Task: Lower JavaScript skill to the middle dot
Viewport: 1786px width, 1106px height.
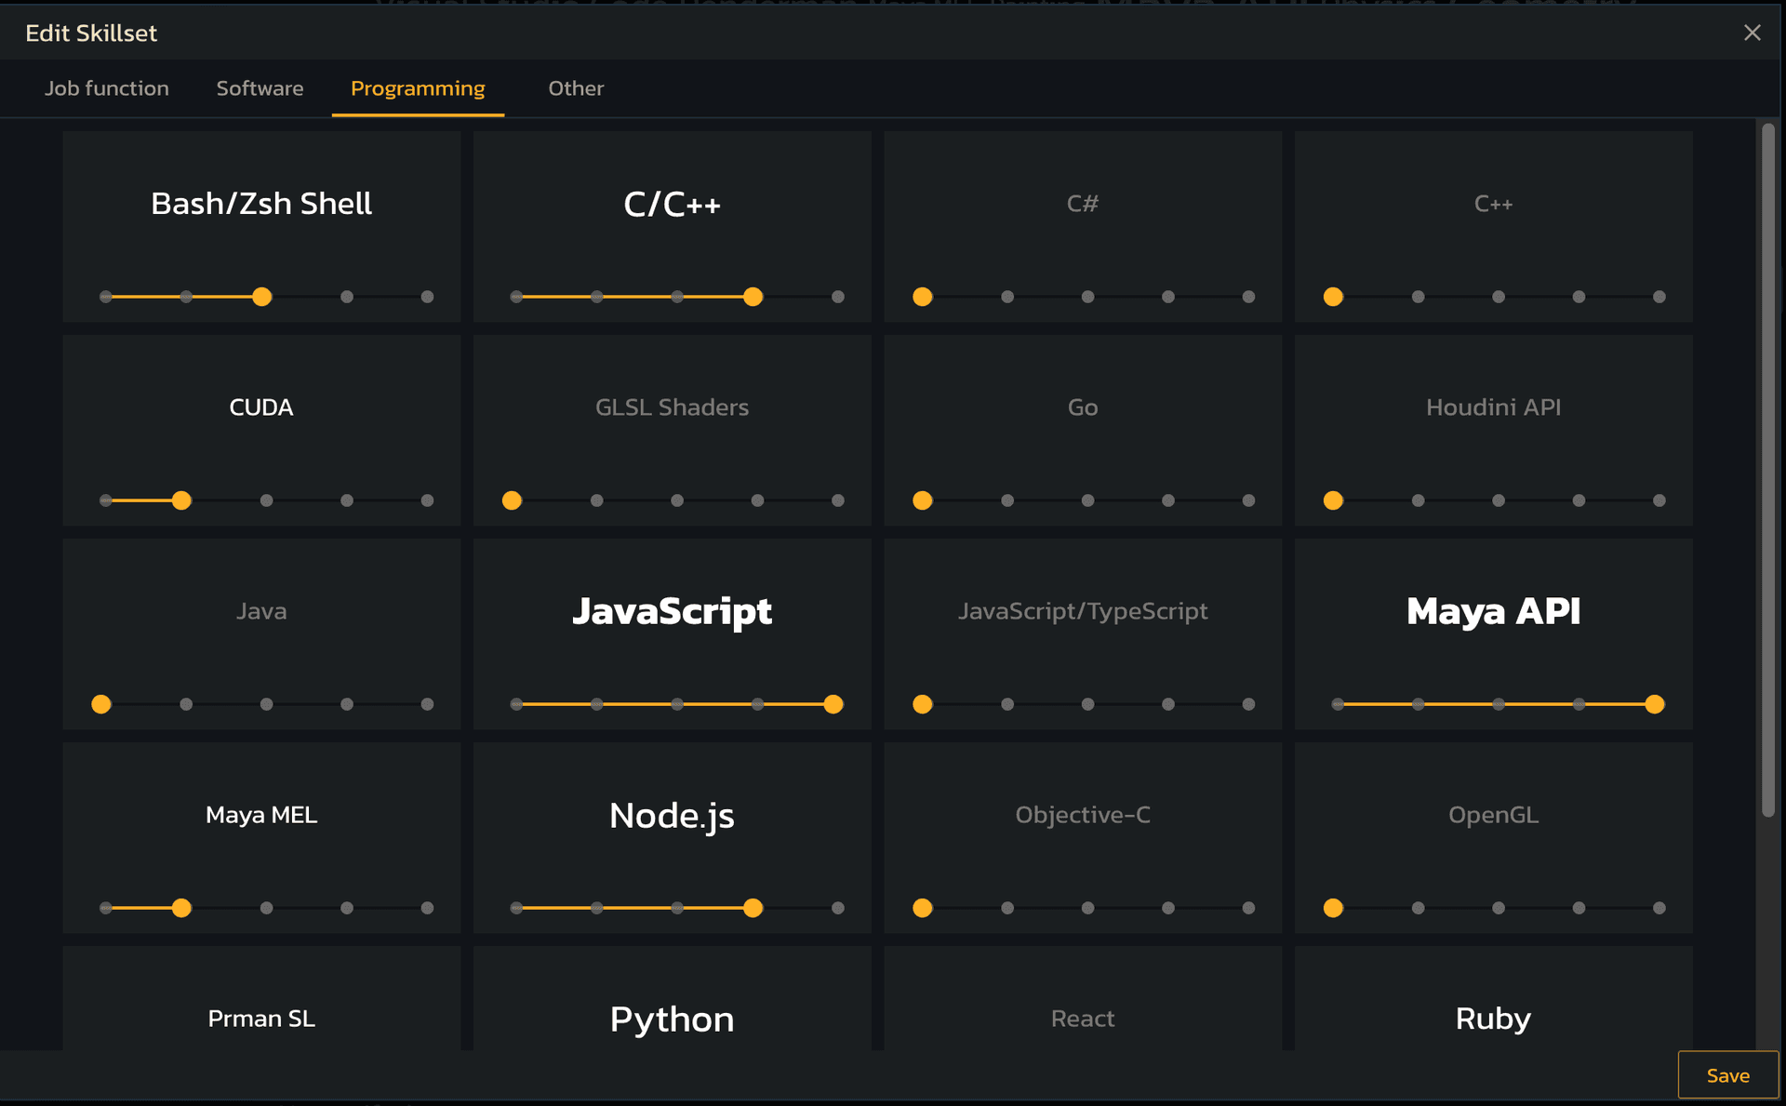Action: [677, 704]
